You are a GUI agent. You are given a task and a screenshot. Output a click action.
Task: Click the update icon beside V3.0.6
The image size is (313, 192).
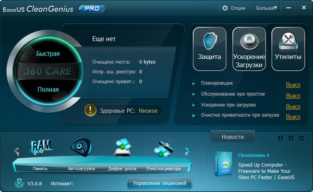19,183
